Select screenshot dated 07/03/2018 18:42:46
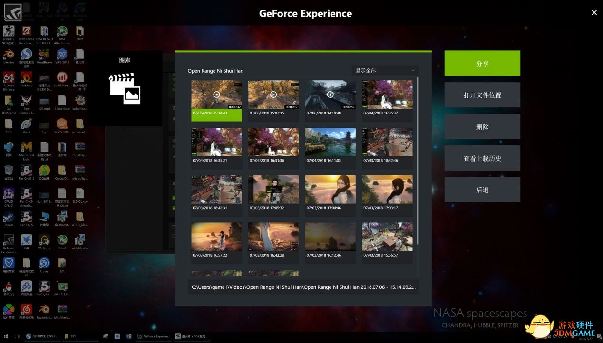 point(388,148)
